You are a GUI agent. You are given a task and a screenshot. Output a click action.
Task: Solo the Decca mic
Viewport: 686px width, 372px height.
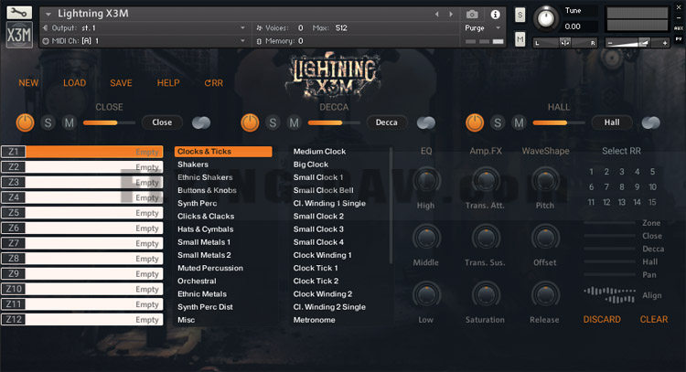pyautogui.click(x=273, y=122)
